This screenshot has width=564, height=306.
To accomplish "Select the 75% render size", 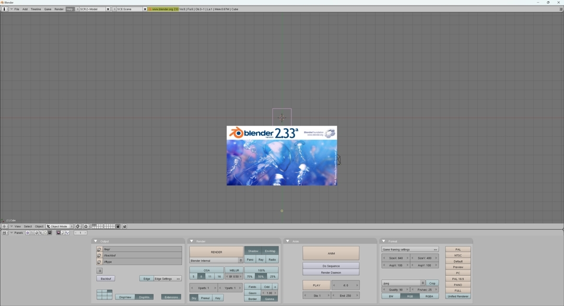I will click(250, 277).
